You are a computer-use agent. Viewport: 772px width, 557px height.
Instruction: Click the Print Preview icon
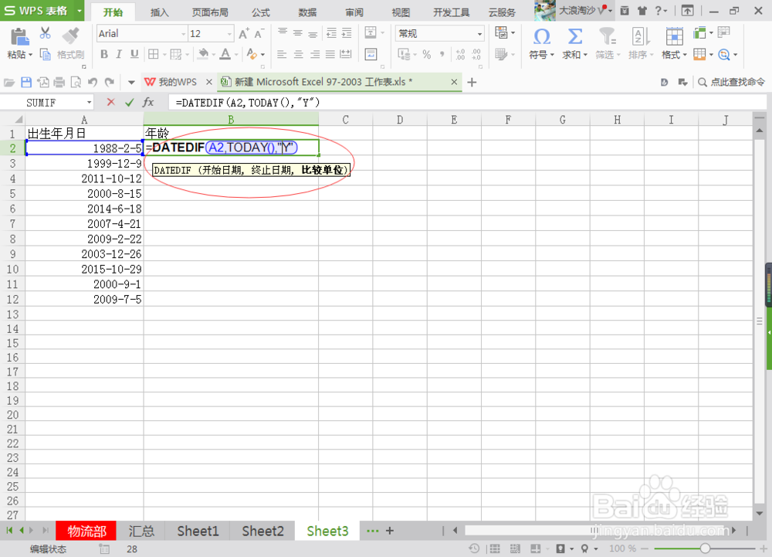pyautogui.click(x=76, y=82)
